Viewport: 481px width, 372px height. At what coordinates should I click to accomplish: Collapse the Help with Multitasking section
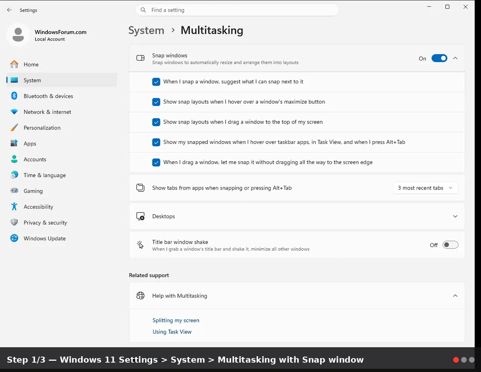tap(455, 296)
